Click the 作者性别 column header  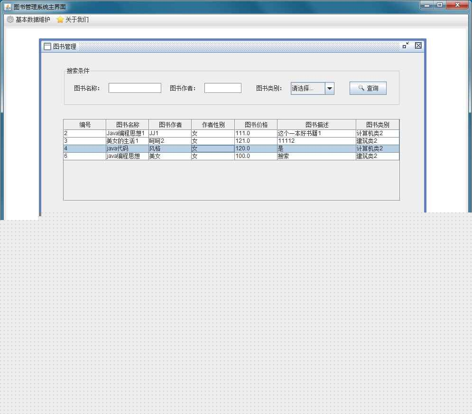pyautogui.click(x=213, y=125)
